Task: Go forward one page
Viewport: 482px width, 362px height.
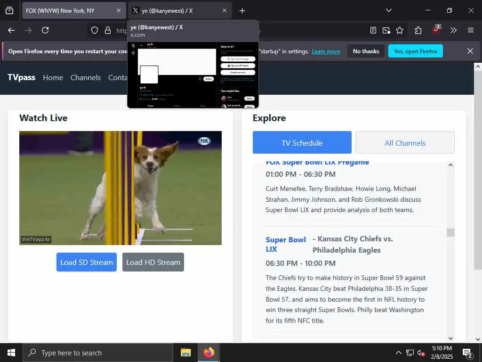Action: point(28,30)
